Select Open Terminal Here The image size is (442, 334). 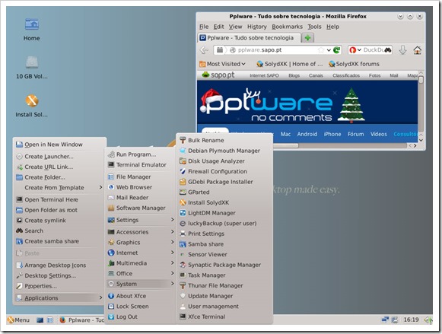coord(59,199)
